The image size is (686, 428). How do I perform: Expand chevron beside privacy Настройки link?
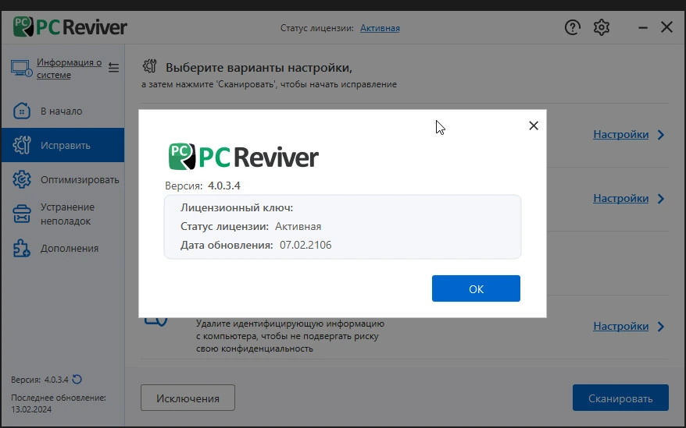tap(661, 326)
